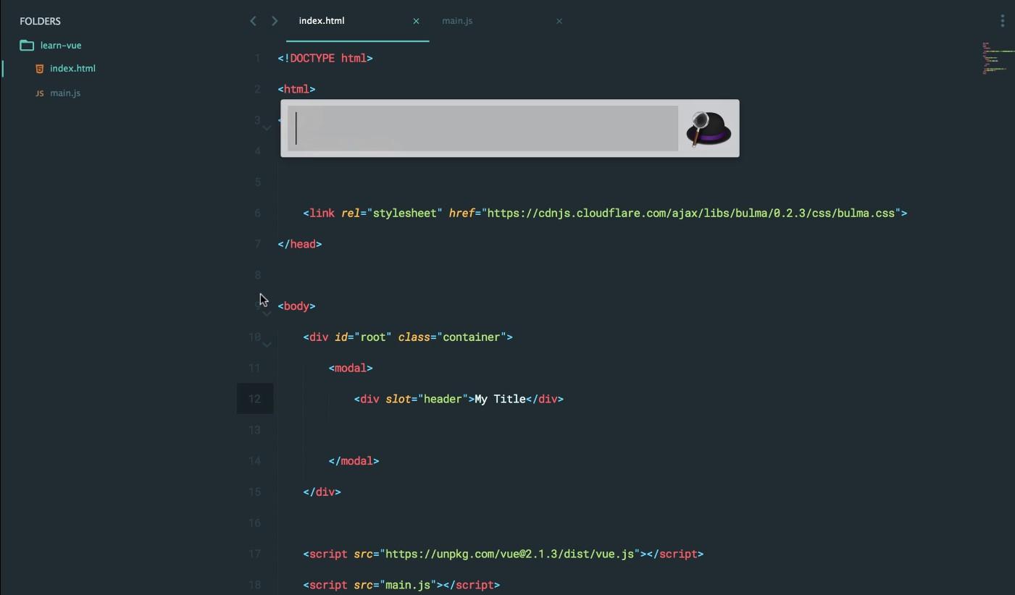1015x595 pixels.
Task: Click highlighted line number 12 in gutter
Action: tap(254, 399)
